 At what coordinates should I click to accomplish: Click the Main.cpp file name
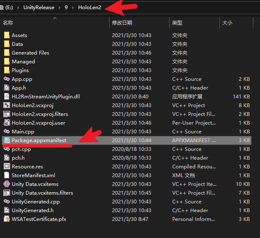[x=23, y=132]
